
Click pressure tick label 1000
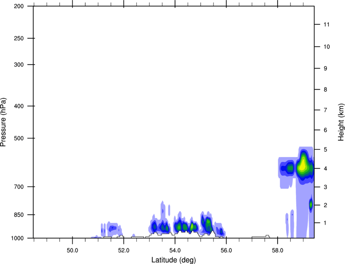[x=17, y=238]
